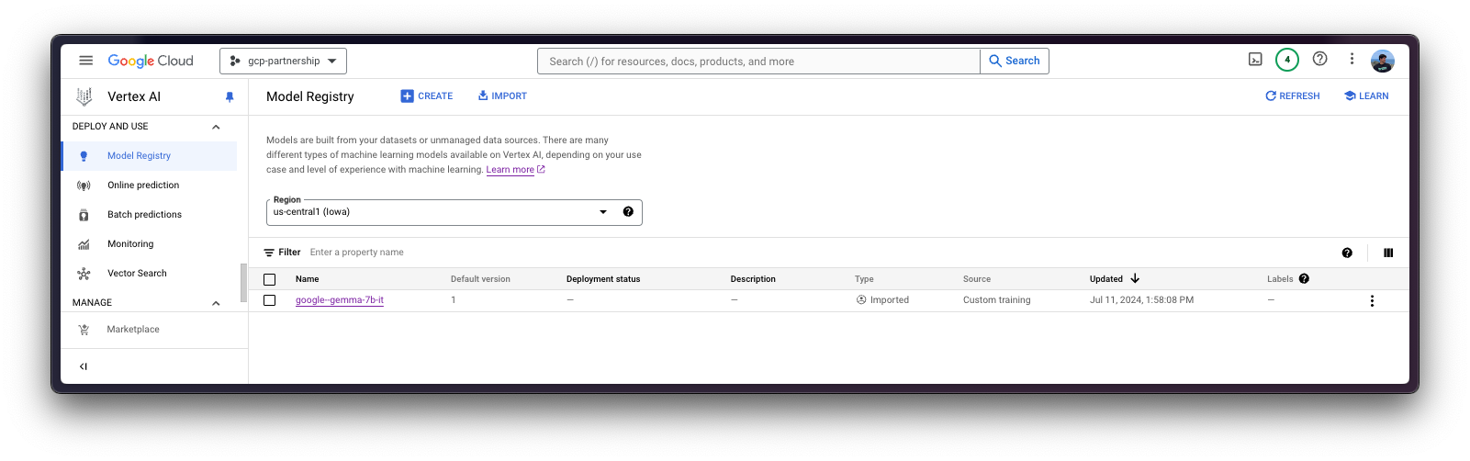Select Model Registry in sidebar

pos(149,156)
